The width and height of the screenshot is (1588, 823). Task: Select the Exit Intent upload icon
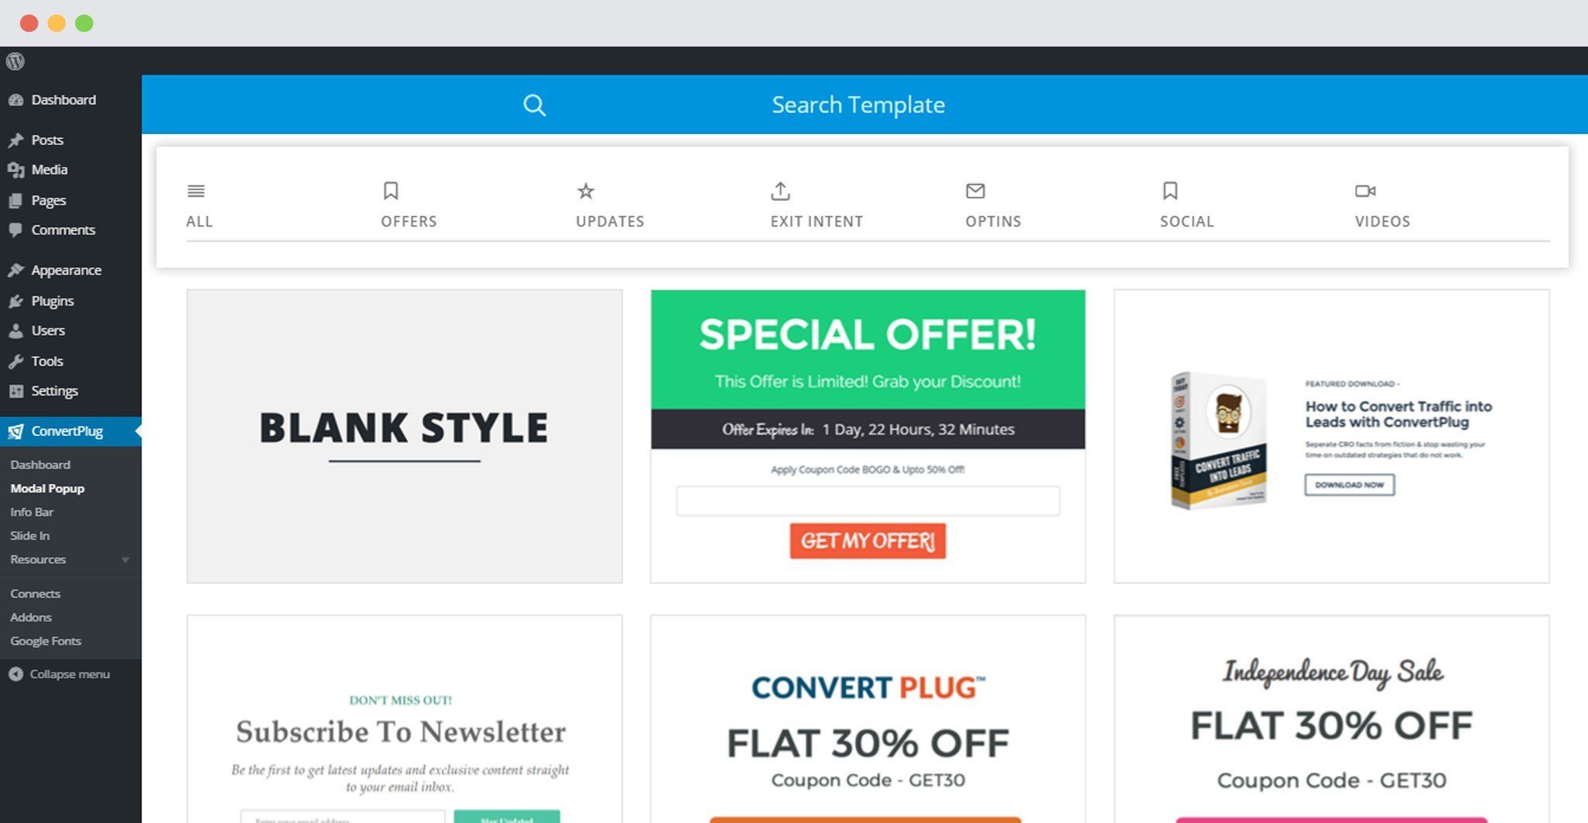pos(780,191)
